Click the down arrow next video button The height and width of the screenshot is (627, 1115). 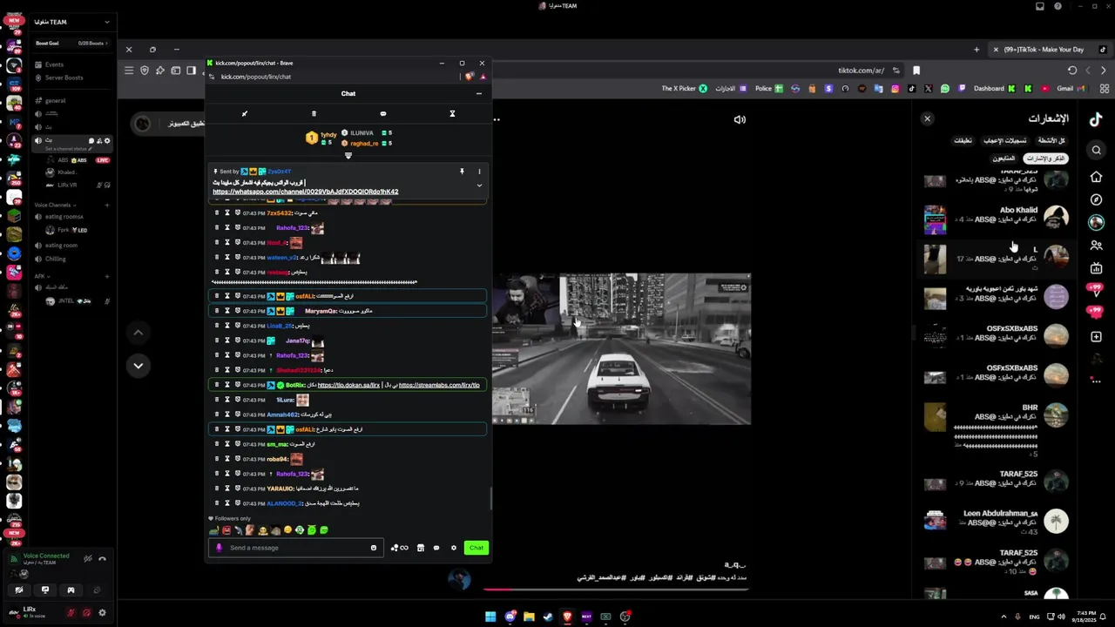click(x=138, y=366)
